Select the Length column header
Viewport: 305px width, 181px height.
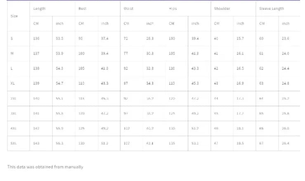[40, 9]
